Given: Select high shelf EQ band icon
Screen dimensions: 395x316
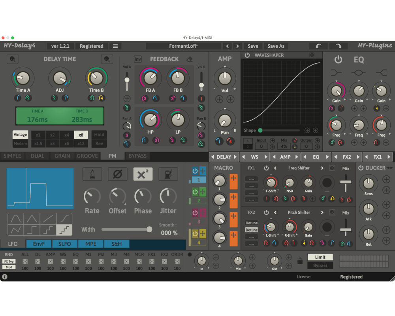Looking at the screenshot, I should [x=381, y=73].
